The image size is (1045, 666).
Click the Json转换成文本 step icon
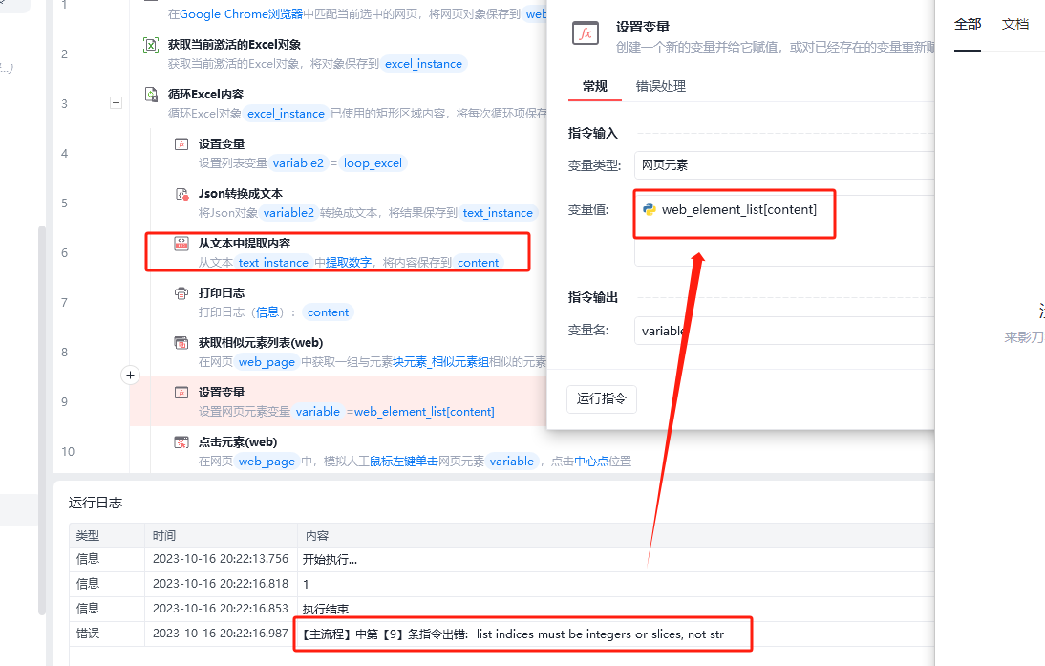click(x=181, y=194)
